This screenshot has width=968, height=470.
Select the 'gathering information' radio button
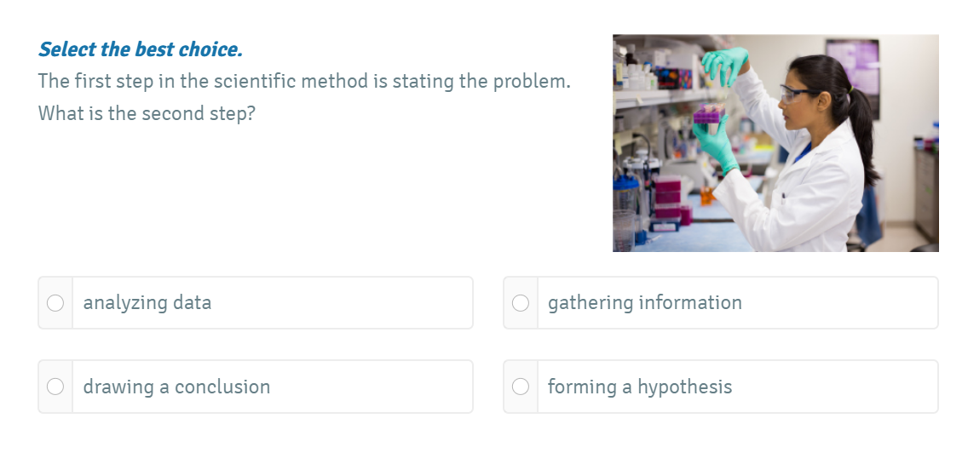coord(521,303)
